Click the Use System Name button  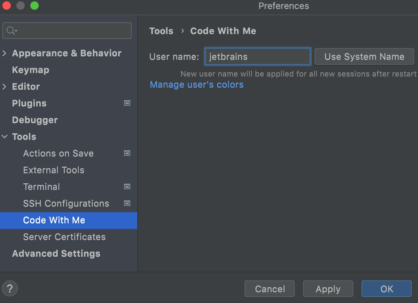pos(364,56)
